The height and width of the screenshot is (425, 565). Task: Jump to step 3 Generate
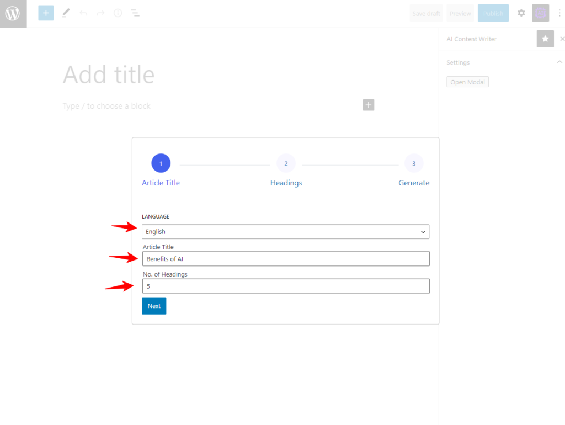[x=414, y=163]
